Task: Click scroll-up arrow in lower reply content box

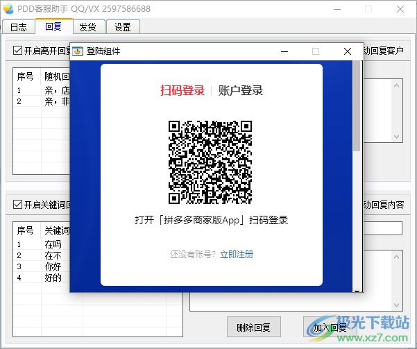Action: (x=396, y=257)
